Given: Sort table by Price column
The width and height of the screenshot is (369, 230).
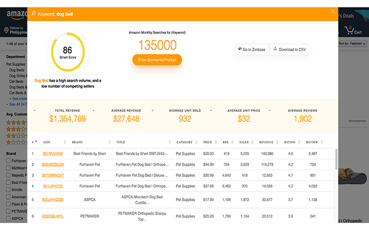Looking at the screenshot, I should point(210,142).
